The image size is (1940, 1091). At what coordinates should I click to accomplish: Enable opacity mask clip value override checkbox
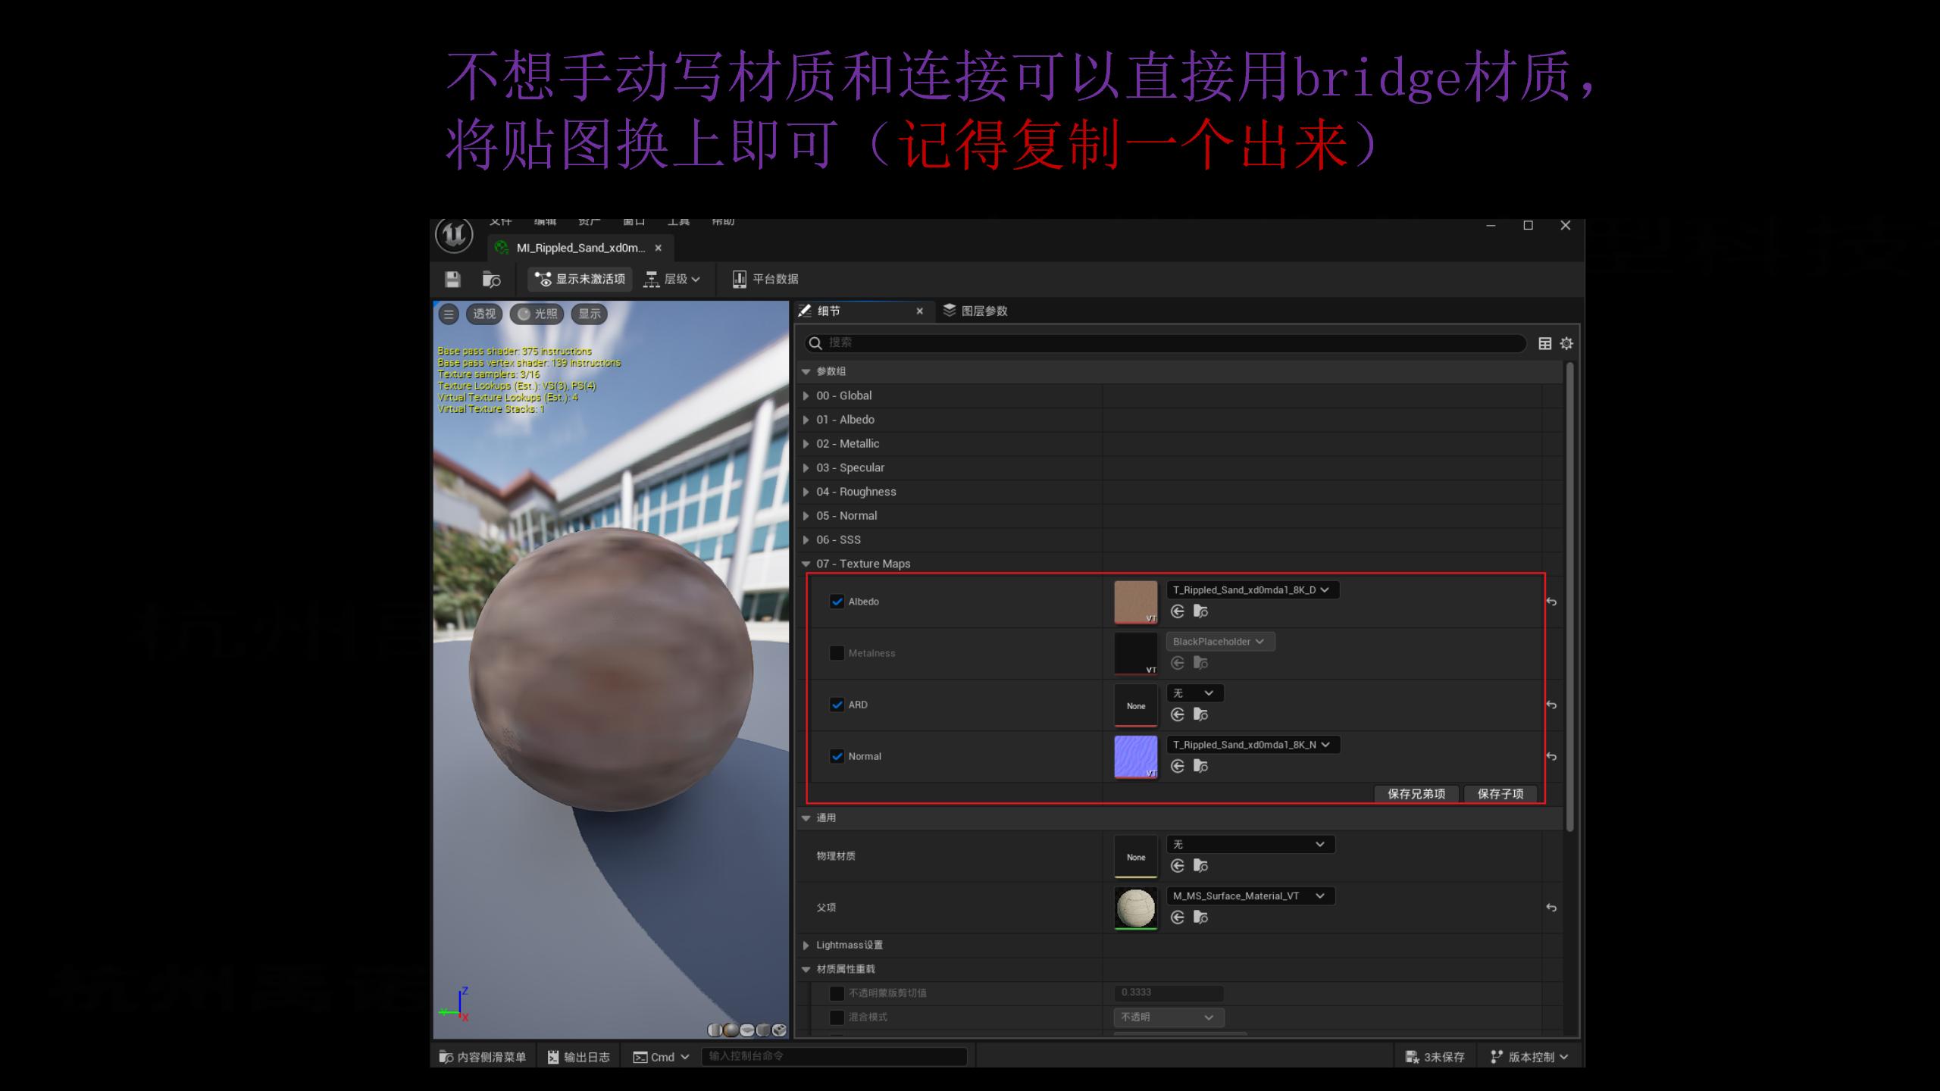tap(837, 993)
